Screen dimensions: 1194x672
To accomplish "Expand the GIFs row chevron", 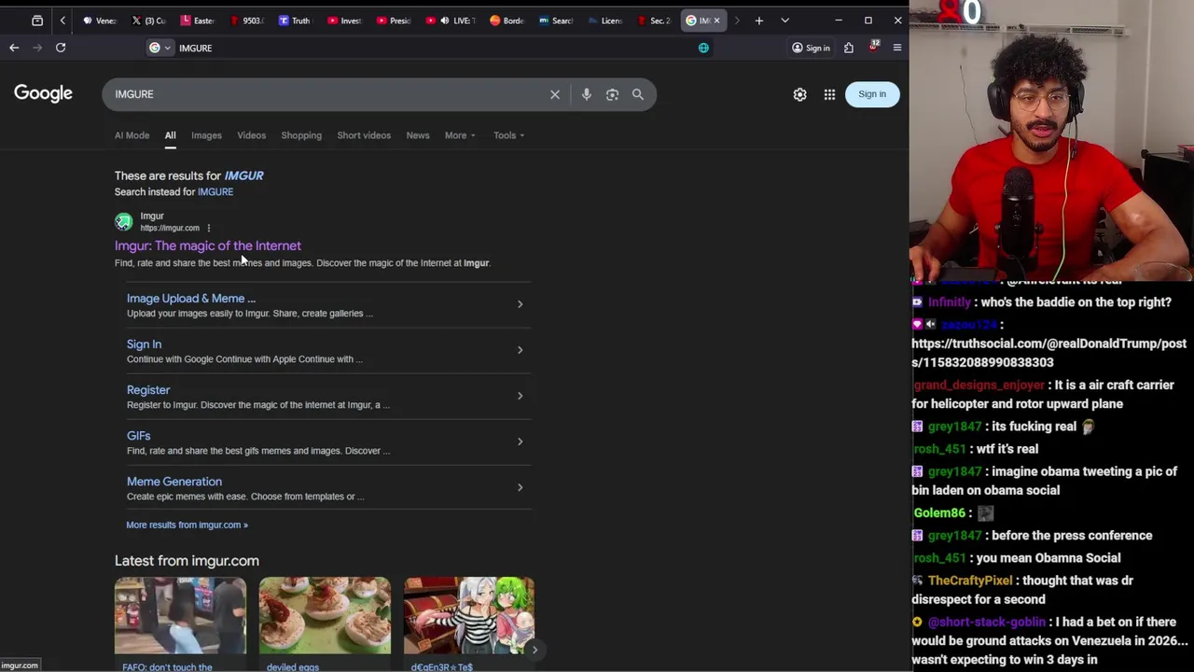I will [x=520, y=441].
